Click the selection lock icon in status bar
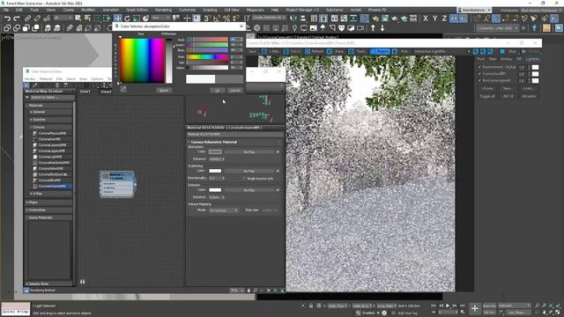 (311, 306)
